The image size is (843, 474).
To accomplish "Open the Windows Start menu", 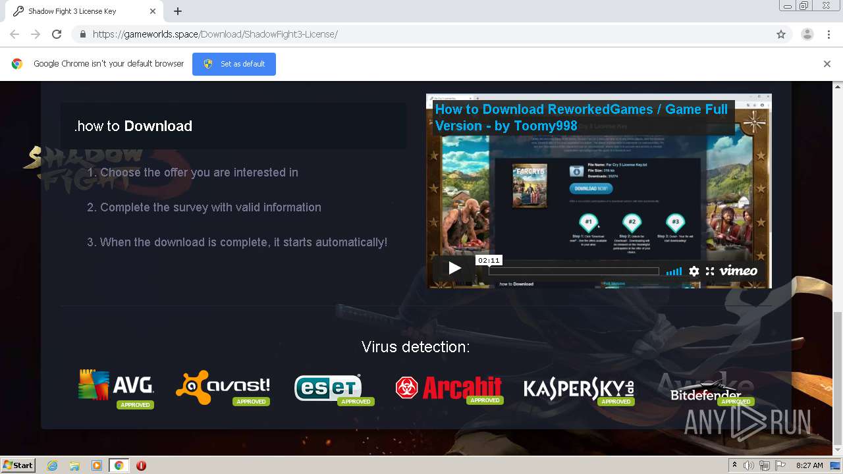I will pyautogui.click(x=18, y=465).
